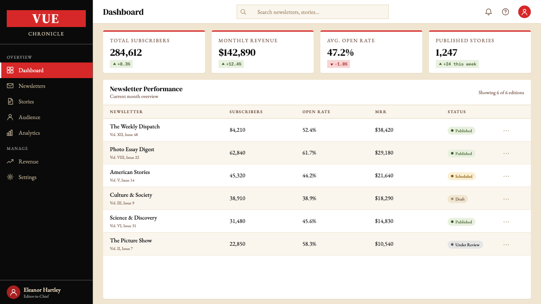Open the Audience page
The width and height of the screenshot is (541, 304).
(x=46, y=117)
